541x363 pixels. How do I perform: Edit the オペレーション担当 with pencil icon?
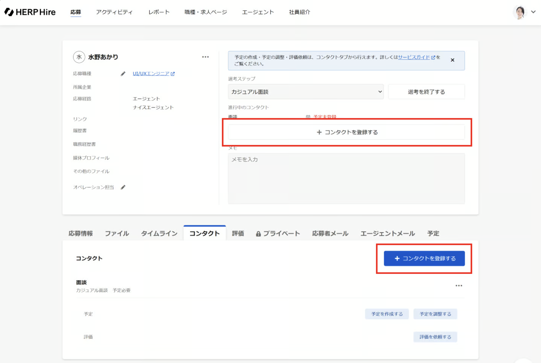click(x=123, y=187)
